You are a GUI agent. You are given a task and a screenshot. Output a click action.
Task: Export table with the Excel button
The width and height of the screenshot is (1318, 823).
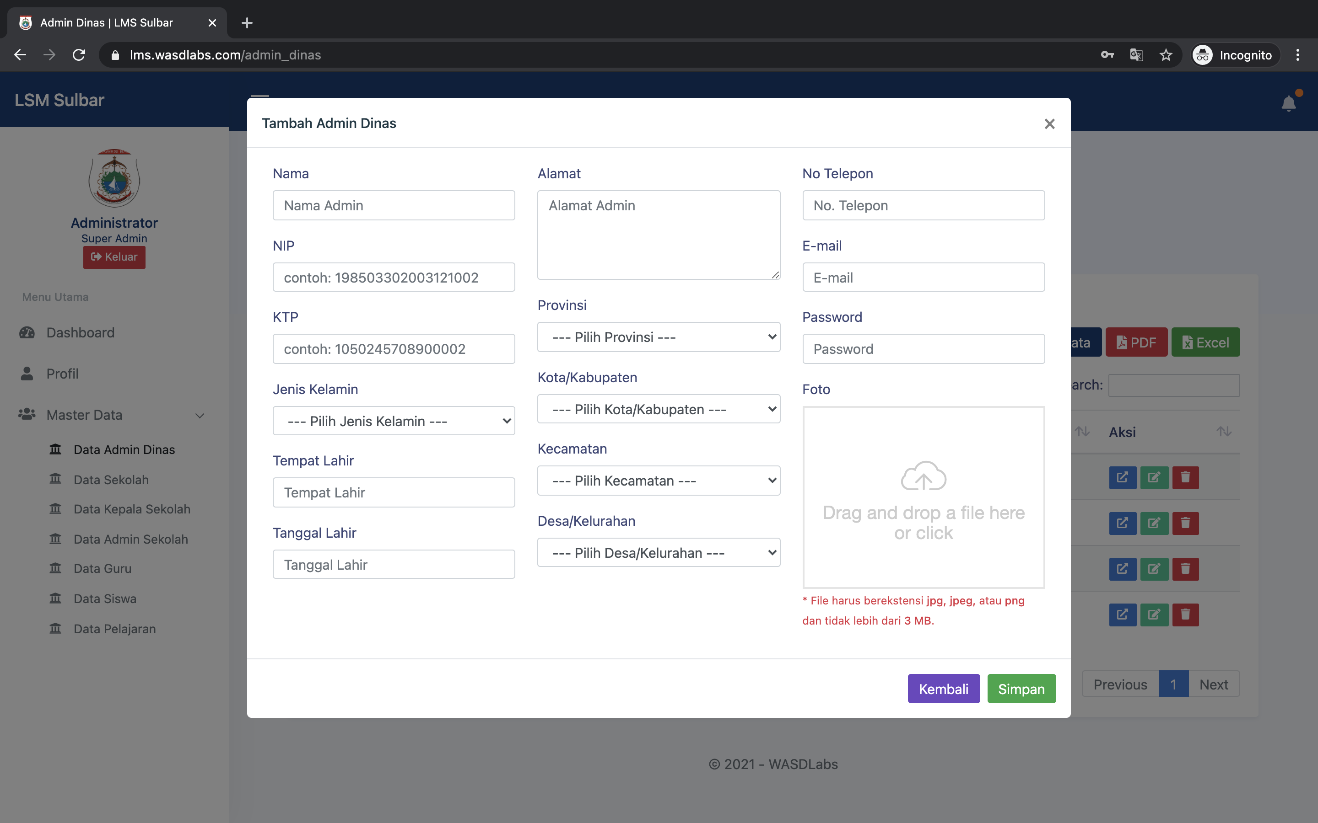1205,342
